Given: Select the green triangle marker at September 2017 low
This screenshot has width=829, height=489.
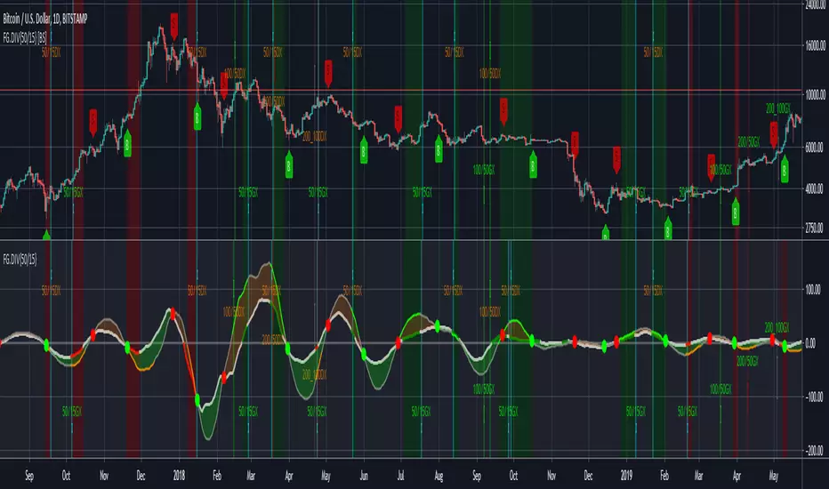Looking at the screenshot, I should [46, 235].
